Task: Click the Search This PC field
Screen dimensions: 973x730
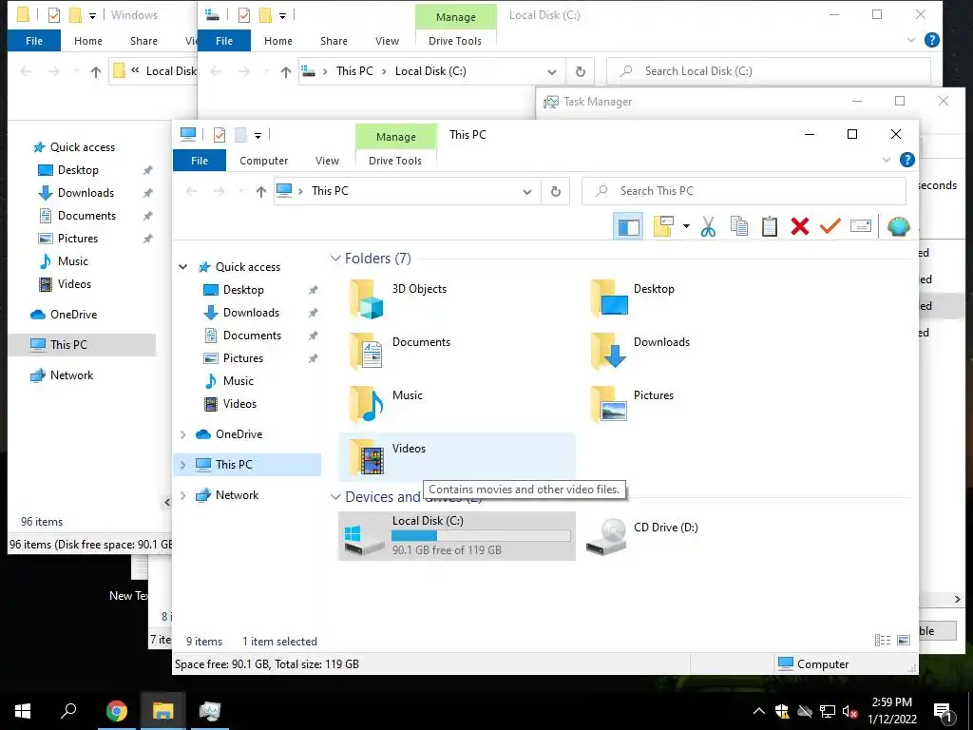Action: click(x=743, y=191)
